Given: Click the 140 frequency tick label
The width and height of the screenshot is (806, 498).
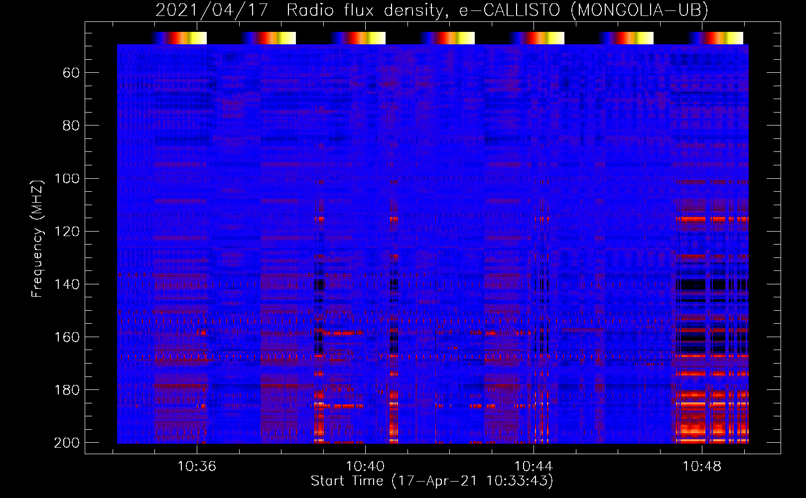Looking at the screenshot, I should (x=67, y=284).
